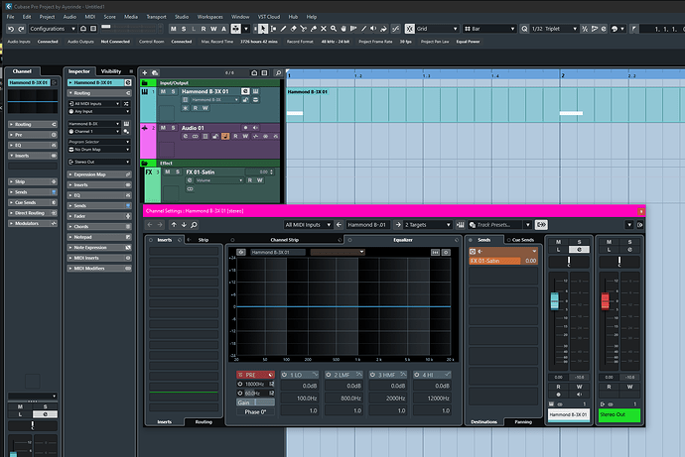
Task: Open instrument keyboard icon in Channel Settings
Action: [x=460, y=225]
